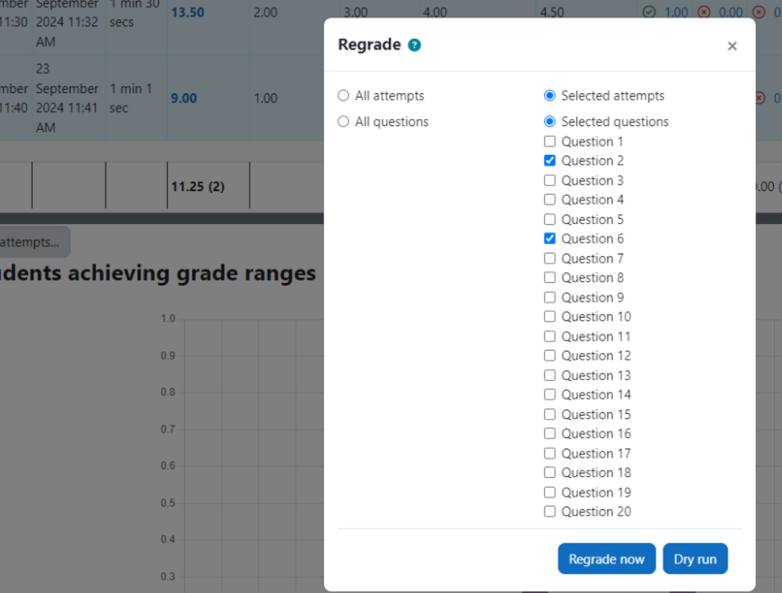Enable the Question 10 checkbox
Image resolution: width=782 pixels, height=593 pixels.
(549, 317)
